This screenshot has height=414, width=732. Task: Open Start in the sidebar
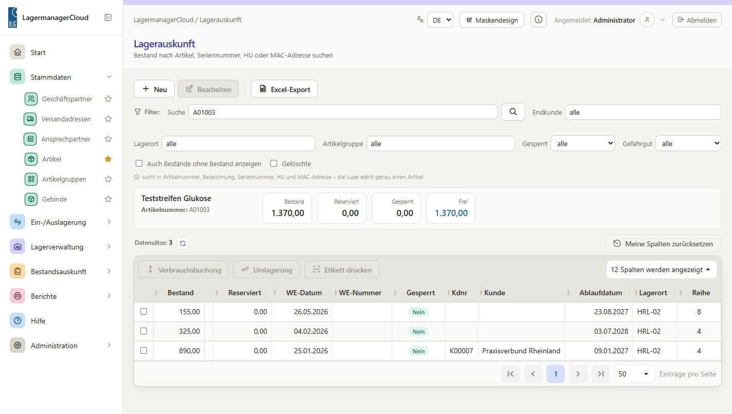tap(62, 52)
